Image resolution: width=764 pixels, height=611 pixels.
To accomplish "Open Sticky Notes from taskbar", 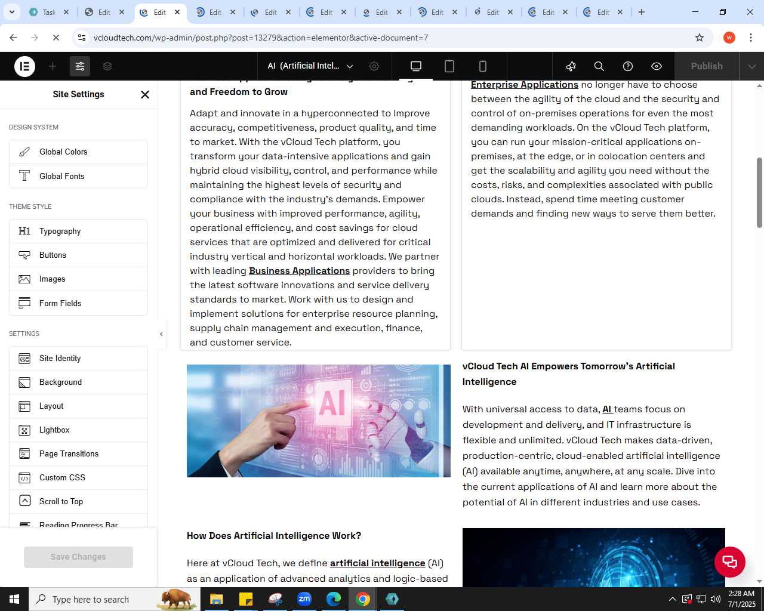I will [x=245, y=599].
